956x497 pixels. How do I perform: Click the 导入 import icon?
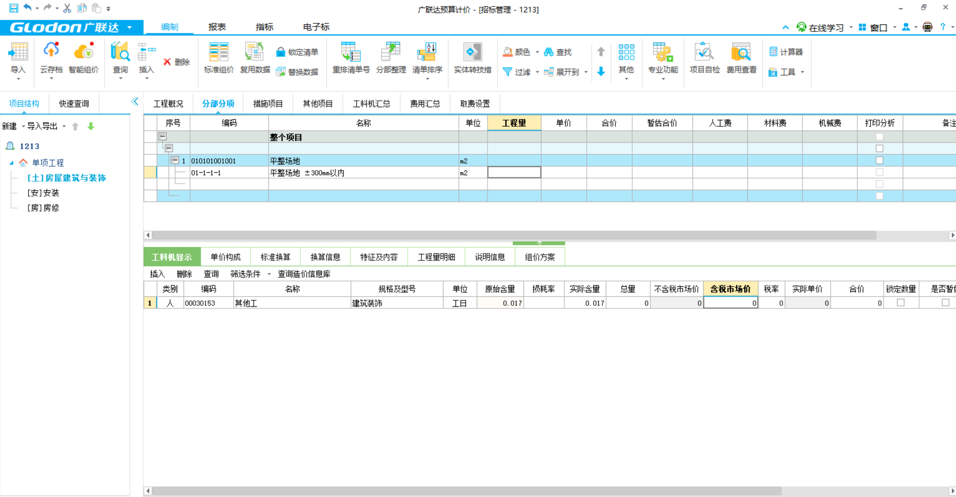[18, 52]
